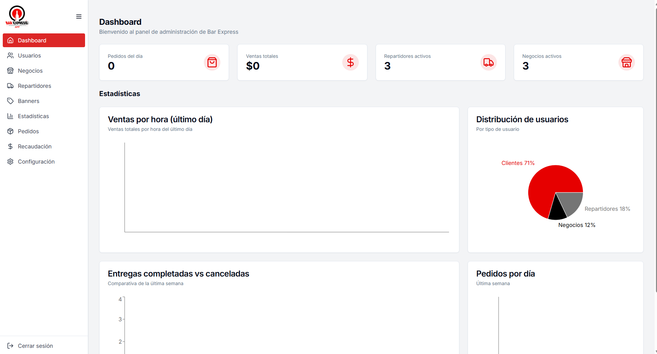Open the Dashboard menu item
This screenshot has width=657, height=354.
coord(44,40)
